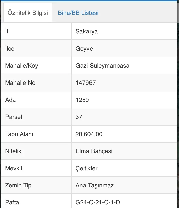Select the Pafta value G24-C-21-C-1-D

[x=98, y=202]
